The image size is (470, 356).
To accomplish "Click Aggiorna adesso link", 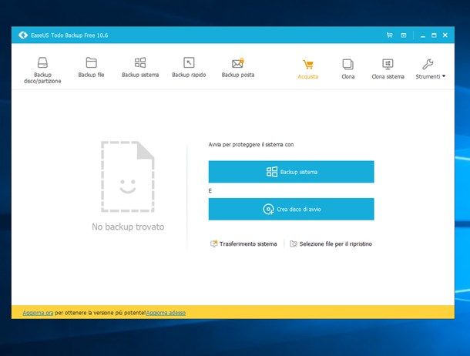I will (x=166, y=313).
